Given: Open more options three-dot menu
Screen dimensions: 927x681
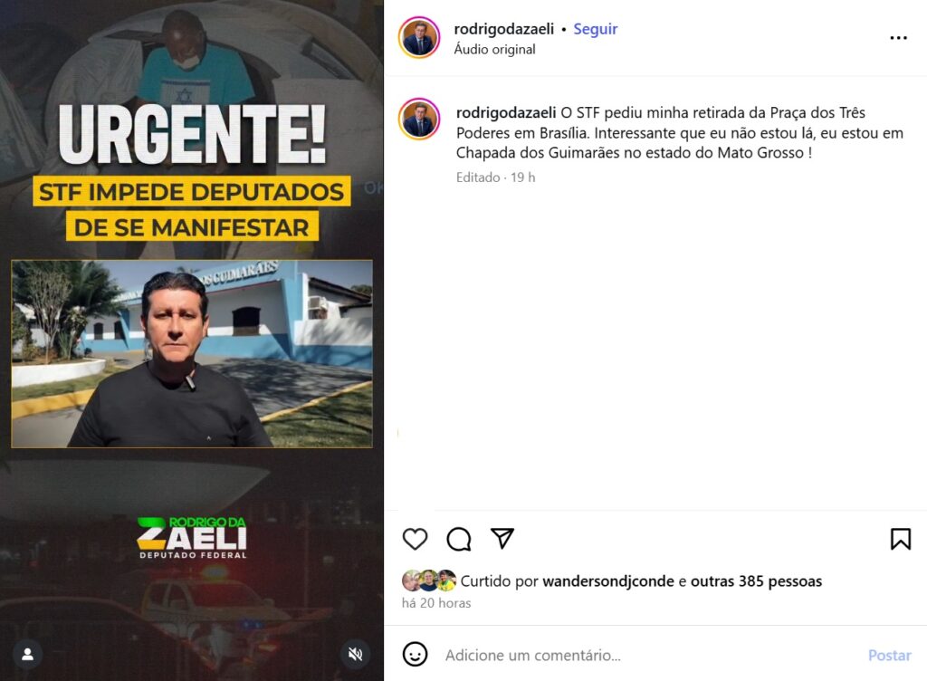Looking at the screenshot, I should point(898,38).
